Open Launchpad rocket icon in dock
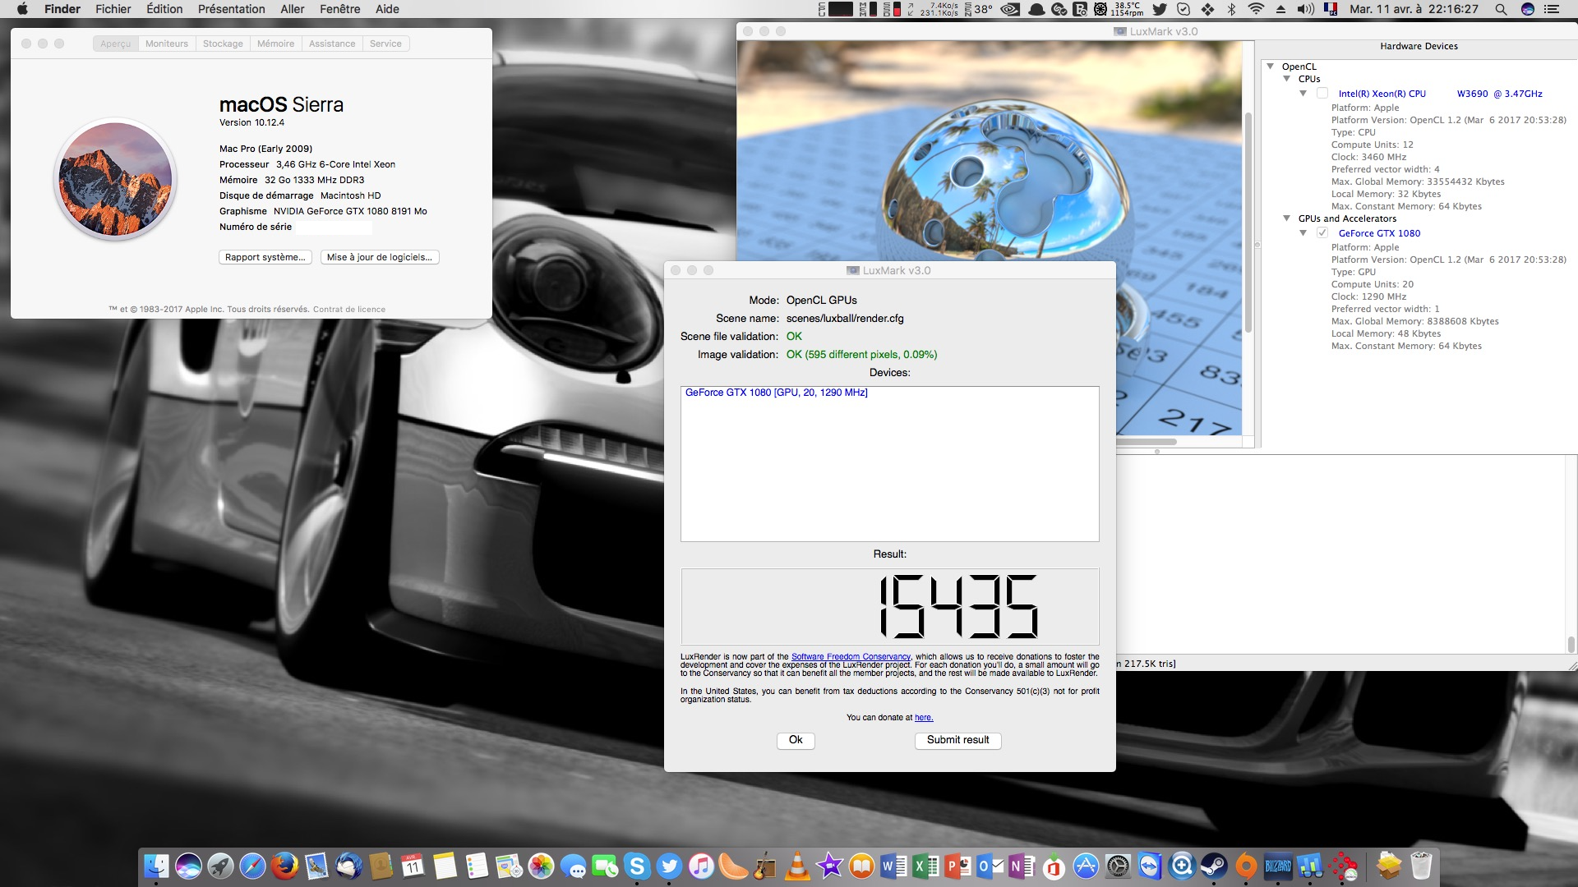 click(220, 866)
